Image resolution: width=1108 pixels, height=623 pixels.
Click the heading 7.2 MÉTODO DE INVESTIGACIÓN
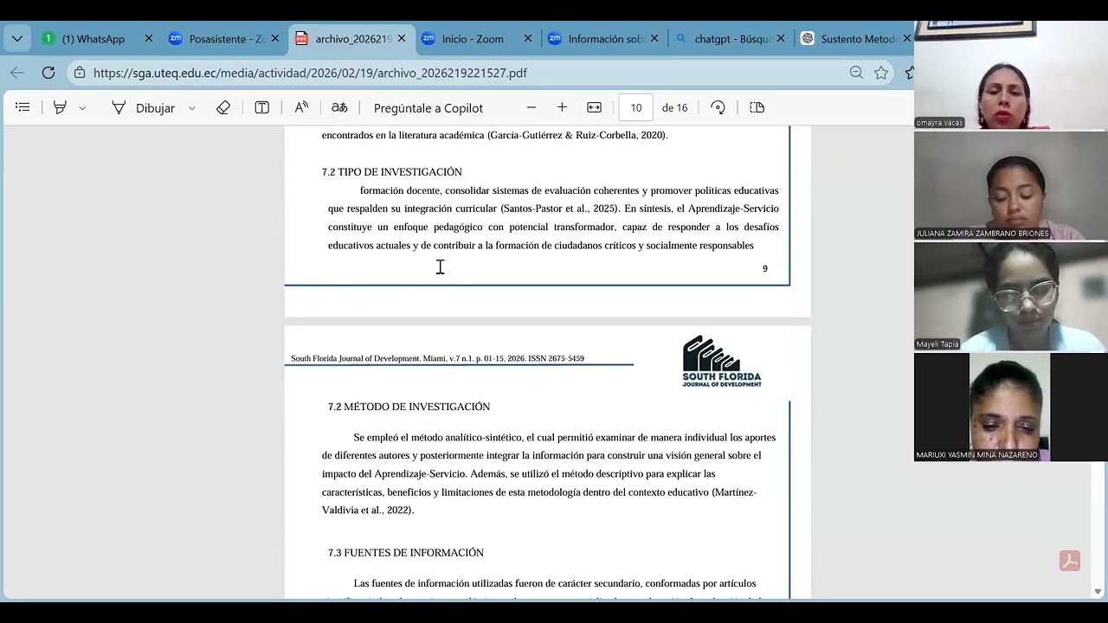coord(409,407)
